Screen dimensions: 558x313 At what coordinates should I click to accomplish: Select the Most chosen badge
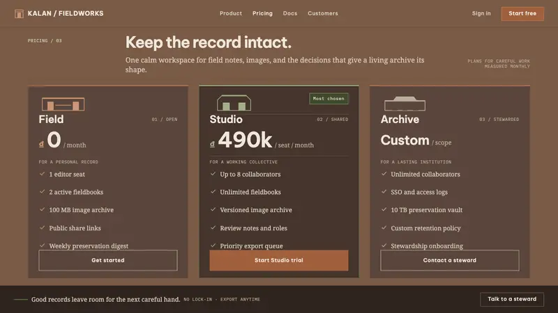[329, 99]
